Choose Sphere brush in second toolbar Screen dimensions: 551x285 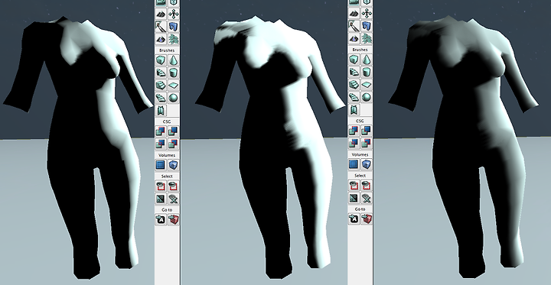[367, 97]
